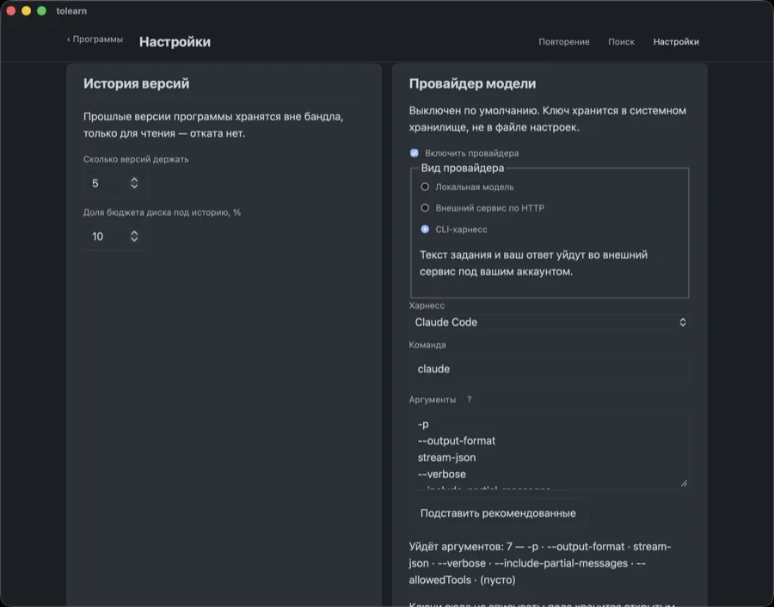Select the Настройки tab in the top-right navigation

coord(676,42)
